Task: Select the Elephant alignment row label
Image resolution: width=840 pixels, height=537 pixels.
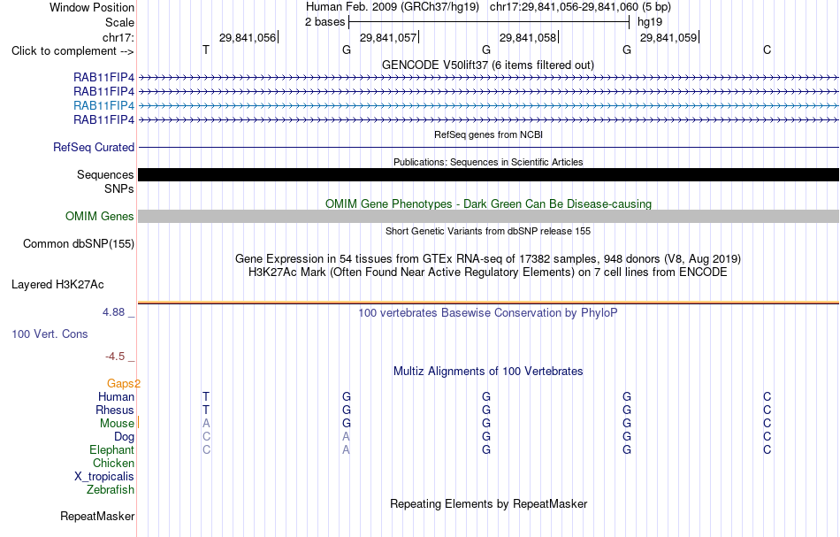Action: tap(112, 449)
